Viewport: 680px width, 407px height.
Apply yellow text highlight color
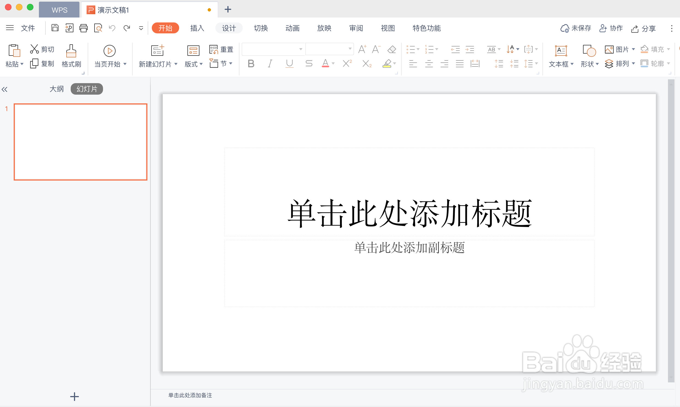point(387,64)
